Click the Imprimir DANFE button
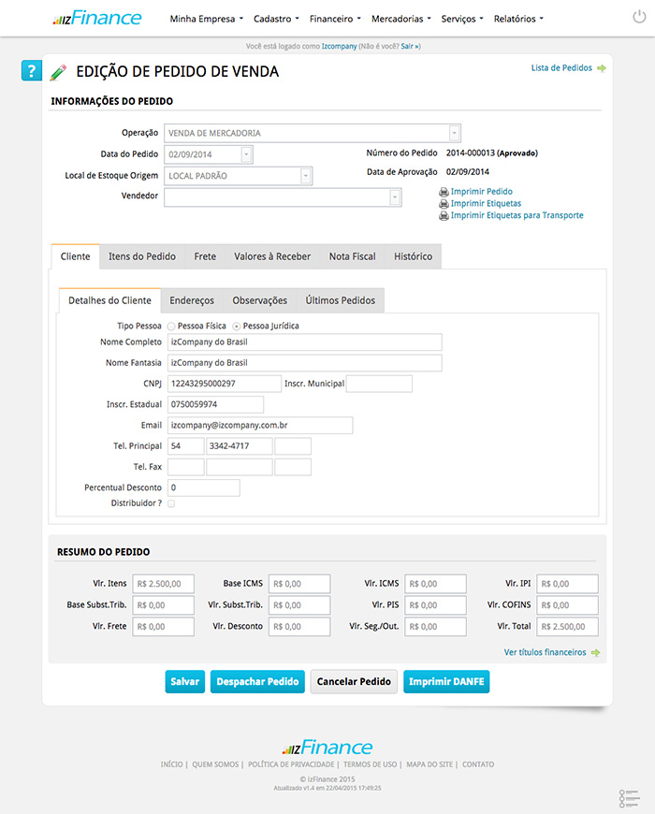 click(446, 681)
